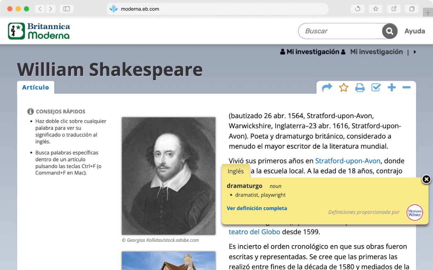
Task: Select the Inglés tab in dictionary popup
Action: pos(236,171)
